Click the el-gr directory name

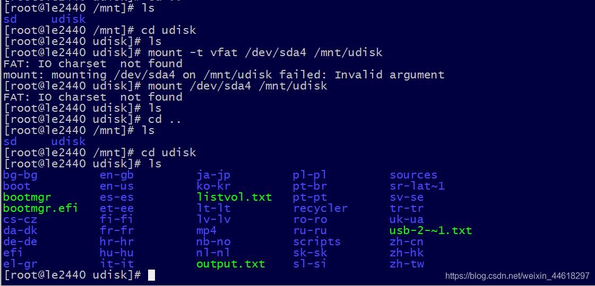[20, 264]
